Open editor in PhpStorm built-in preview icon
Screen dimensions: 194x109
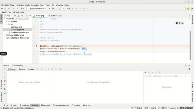176,23
